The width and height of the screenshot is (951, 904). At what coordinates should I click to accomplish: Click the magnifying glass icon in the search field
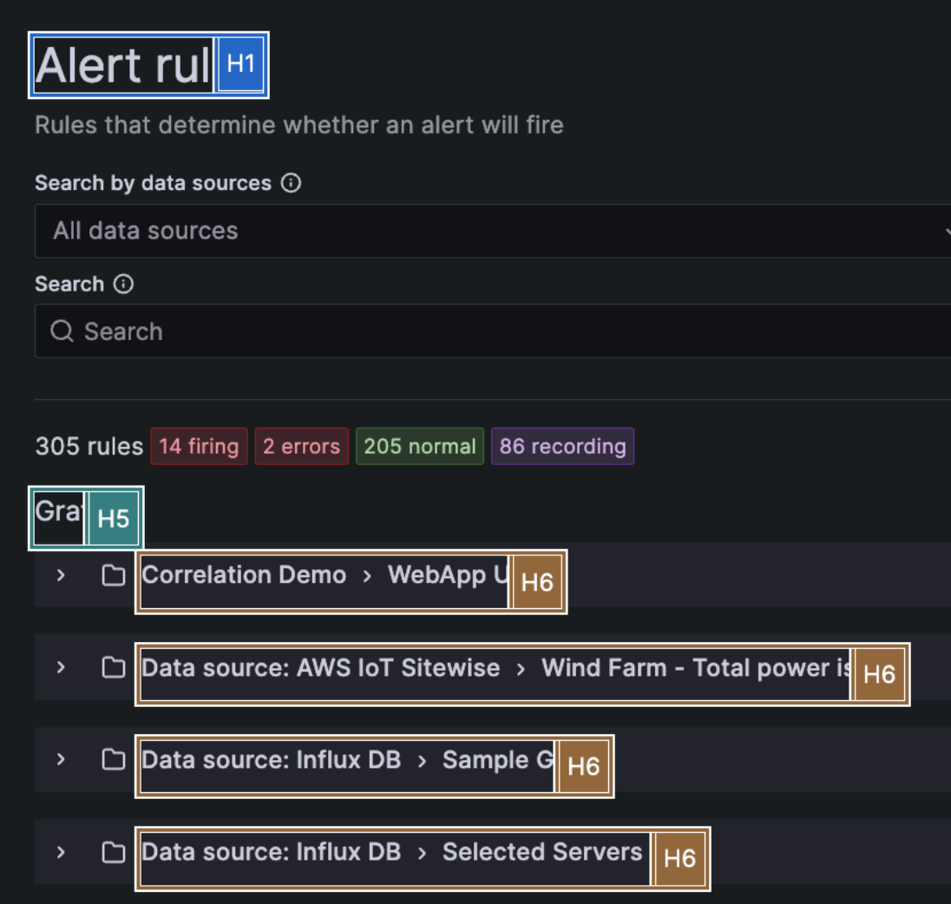pos(61,331)
